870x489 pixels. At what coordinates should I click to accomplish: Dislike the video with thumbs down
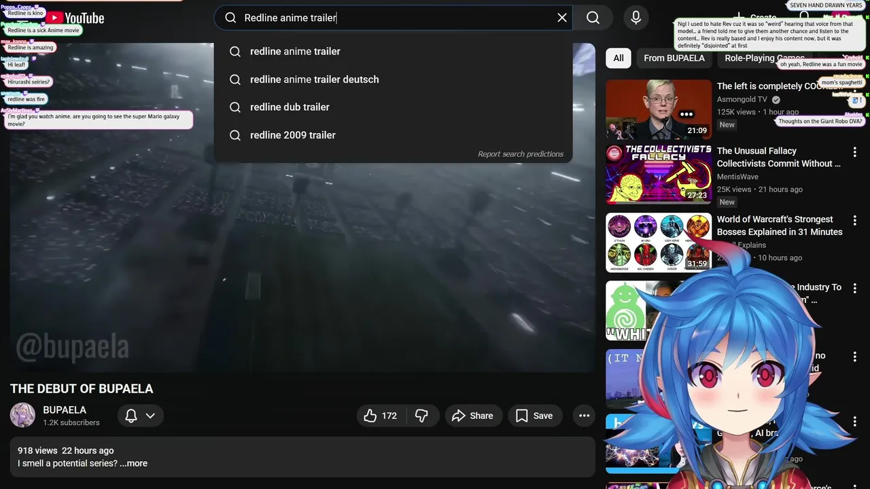coord(421,416)
